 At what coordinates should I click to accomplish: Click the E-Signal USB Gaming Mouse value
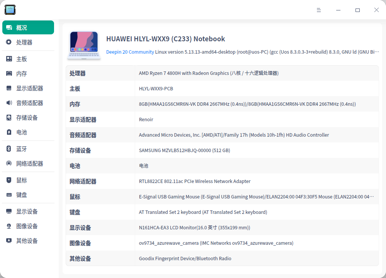pyautogui.click(x=256, y=197)
